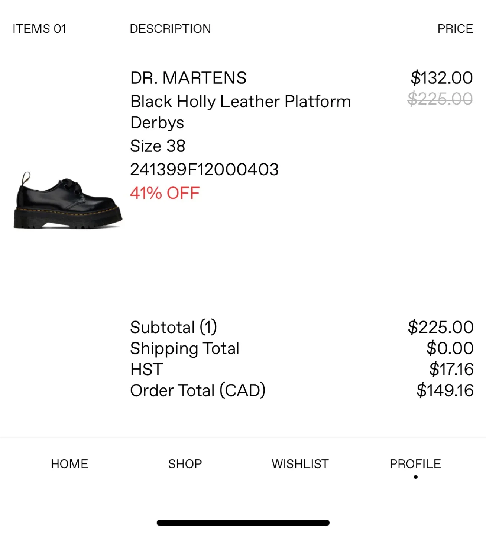Select the DESCRIPTION column header
This screenshot has width=486, height=536.
click(171, 28)
